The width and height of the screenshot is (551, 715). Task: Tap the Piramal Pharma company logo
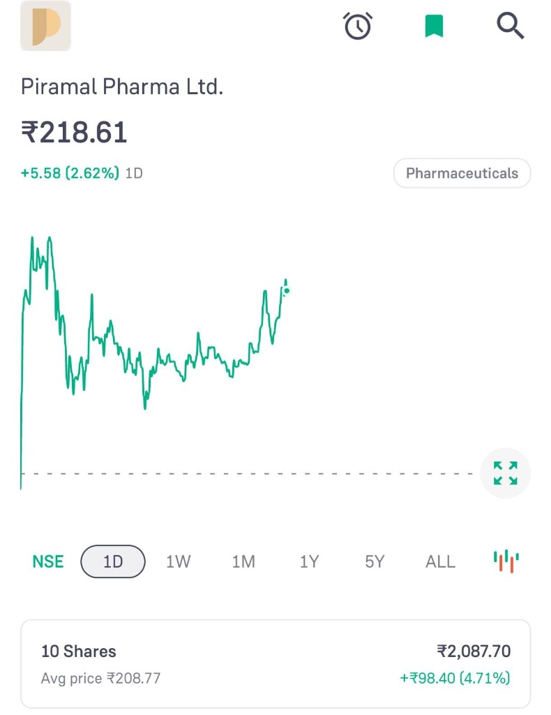(45, 27)
